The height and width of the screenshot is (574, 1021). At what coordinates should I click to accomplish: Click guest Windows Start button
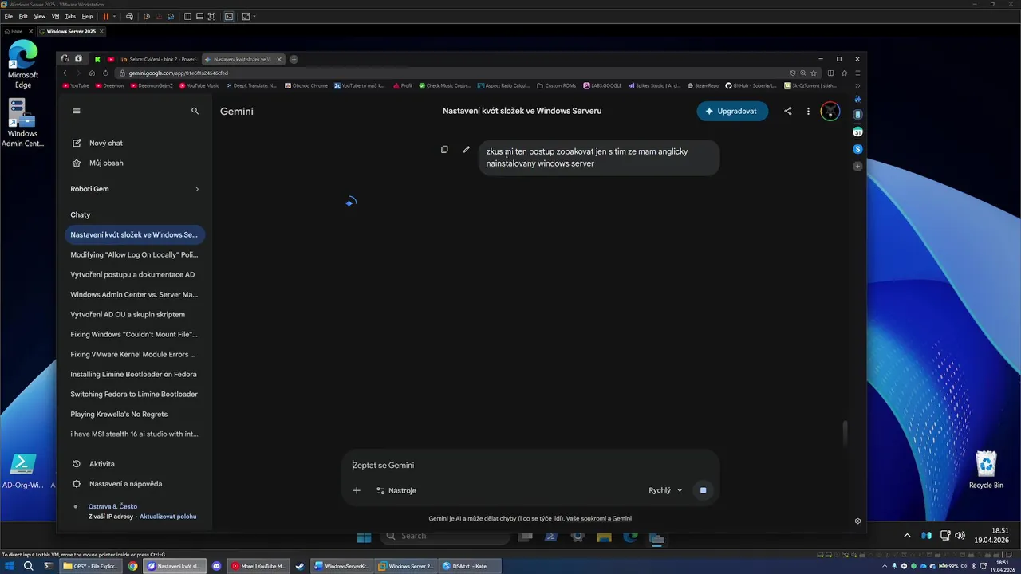(364, 537)
